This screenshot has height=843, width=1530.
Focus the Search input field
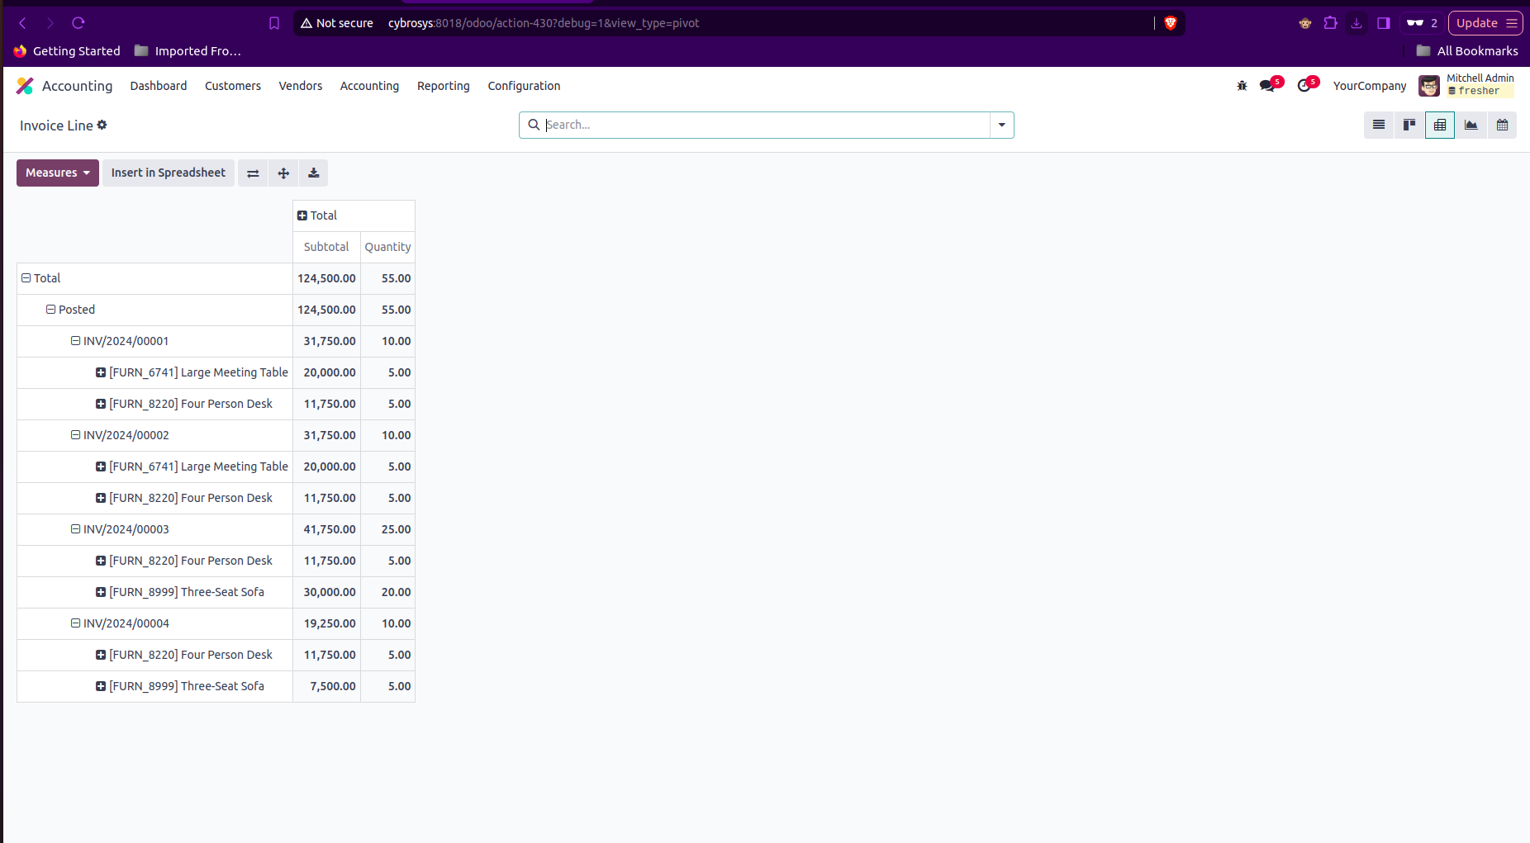pyautogui.click(x=766, y=125)
